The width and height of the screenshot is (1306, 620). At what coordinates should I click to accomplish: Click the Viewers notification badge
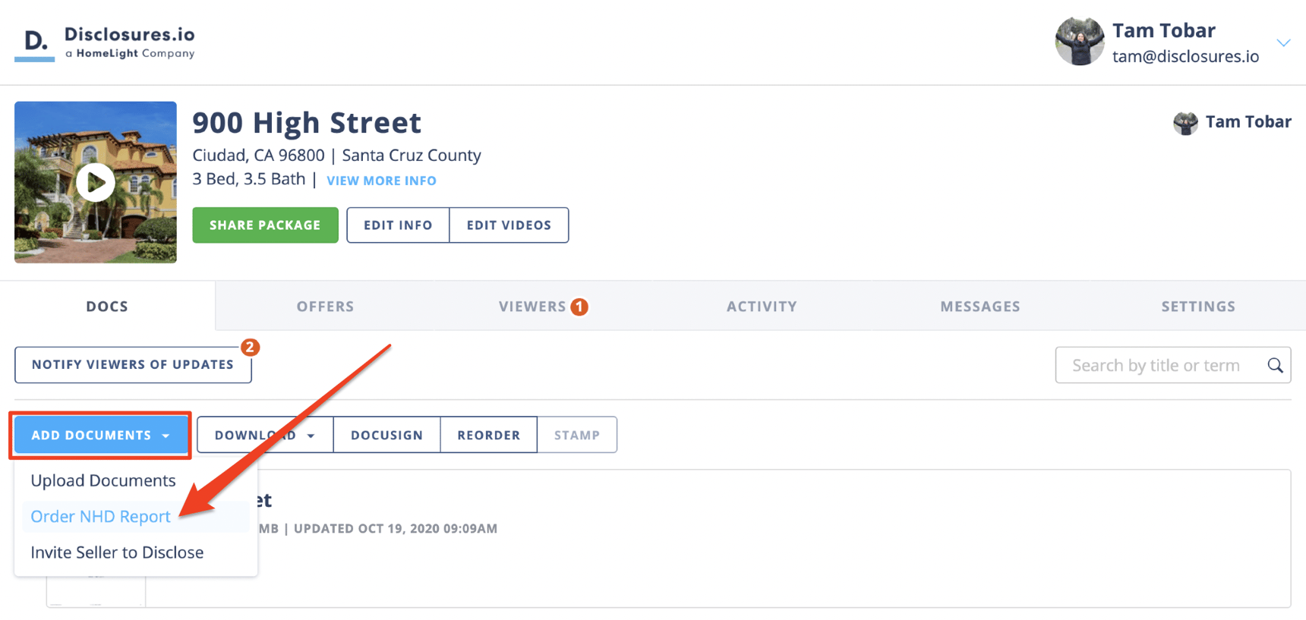[x=579, y=307]
